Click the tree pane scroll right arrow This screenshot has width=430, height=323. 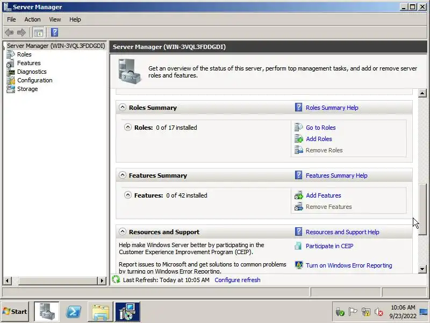(102, 280)
